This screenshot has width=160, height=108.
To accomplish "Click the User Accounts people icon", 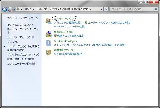I will [49, 21].
